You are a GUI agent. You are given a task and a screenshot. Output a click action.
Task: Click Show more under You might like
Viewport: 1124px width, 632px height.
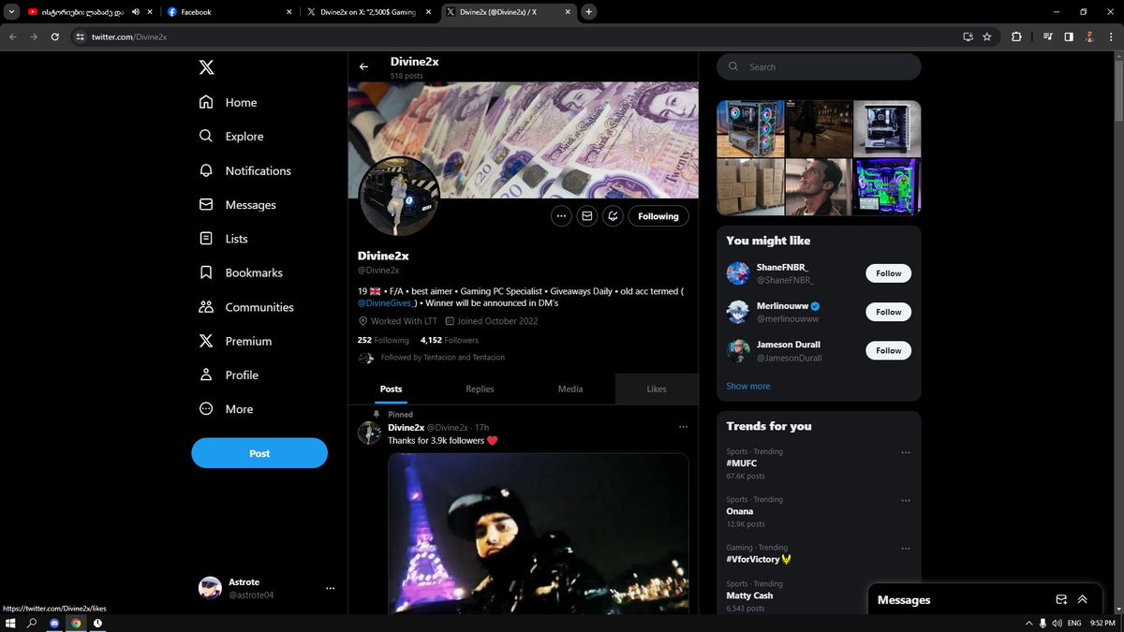(748, 386)
